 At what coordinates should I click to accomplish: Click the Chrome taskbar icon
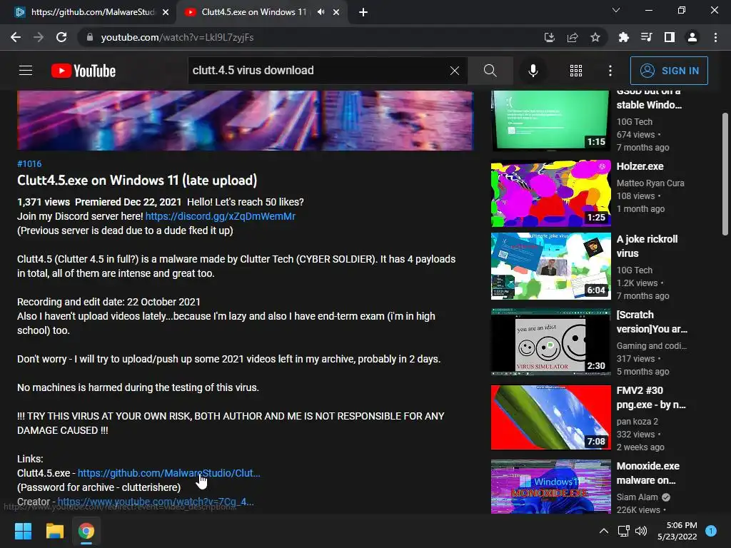tap(86, 531)
